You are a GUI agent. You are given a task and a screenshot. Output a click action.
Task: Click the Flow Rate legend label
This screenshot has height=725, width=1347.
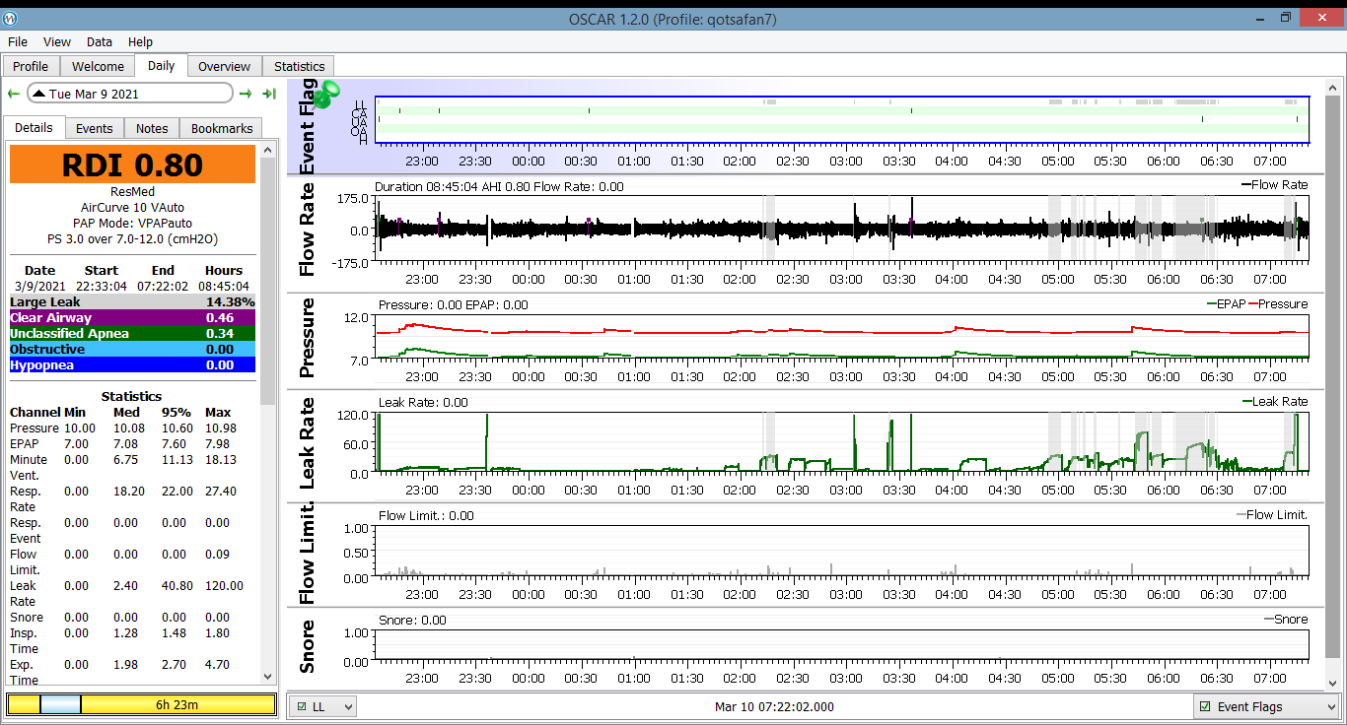[x=1273, y=185]
